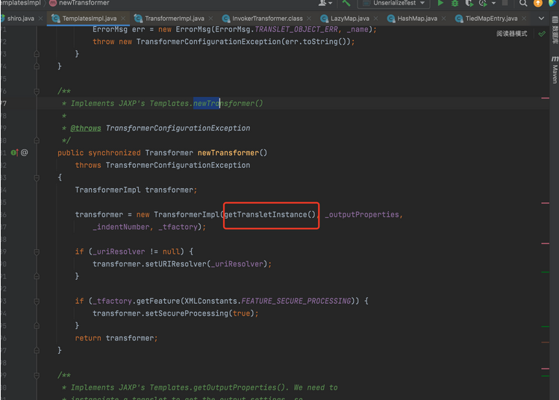This screenshot has height=400, width=559.
Task: Switch to the TiedMapEntry.java tab
Action: [x=491, y=18]
